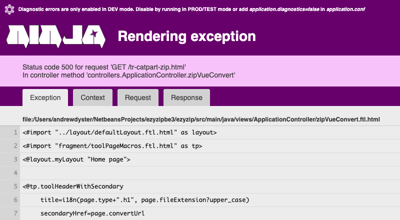
Task: Click line number 1 in gutter
Action: [15, 132]
